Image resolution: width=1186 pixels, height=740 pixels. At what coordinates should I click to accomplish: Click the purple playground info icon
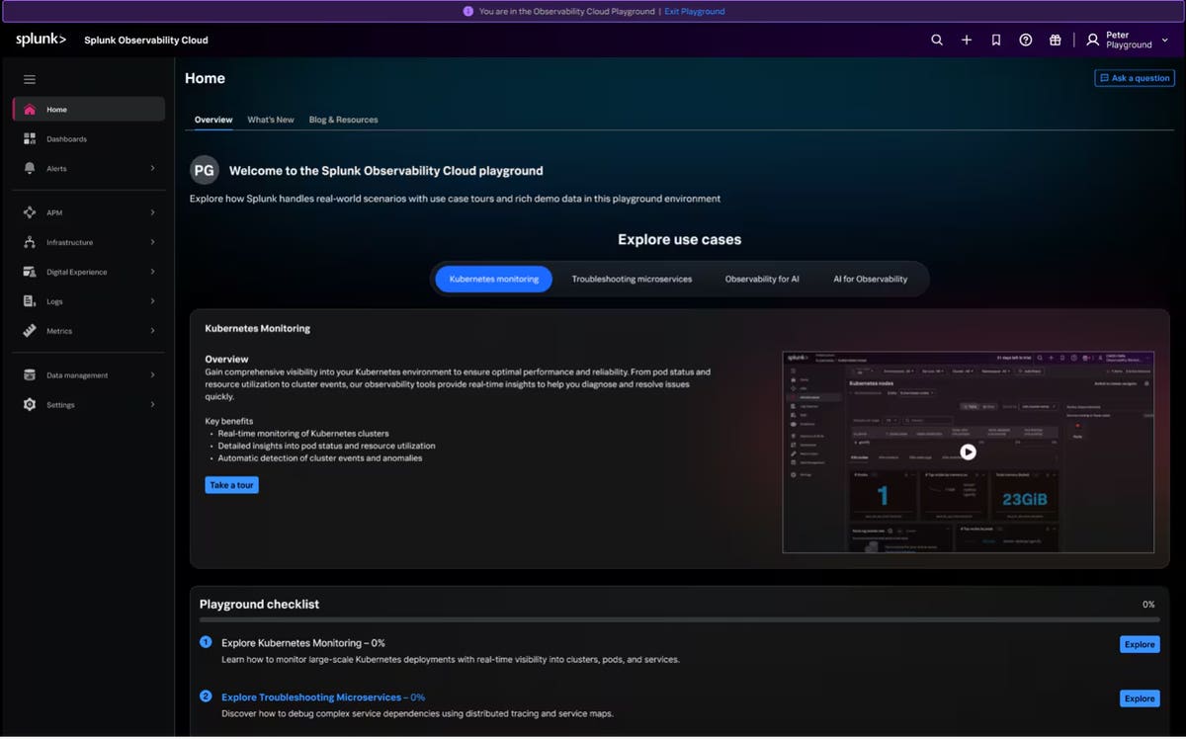click(468, 12)
